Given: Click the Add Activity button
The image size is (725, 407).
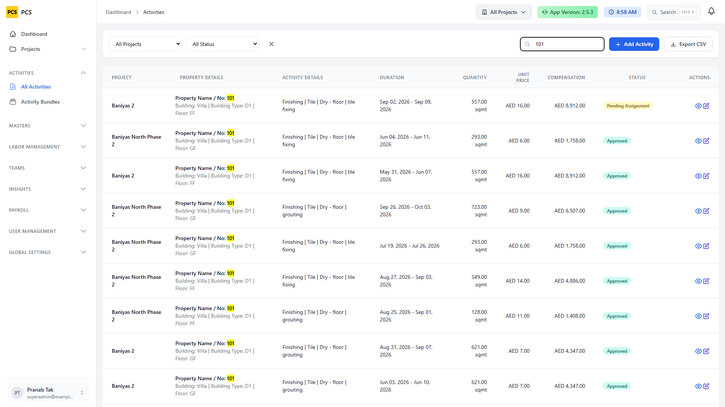Looking at the screenshot, I should click(x=634, y=44).
